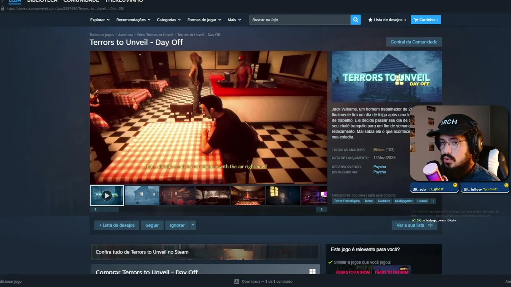Open the Lista de desejos 3 link in the header
This screenshot has height=287, width=511.
click(x=386, y=20)
